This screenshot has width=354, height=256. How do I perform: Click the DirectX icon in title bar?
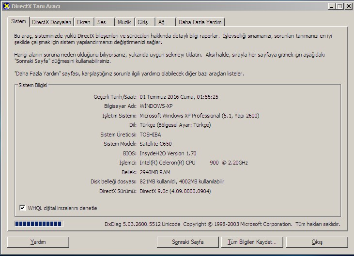pos(6,6)
